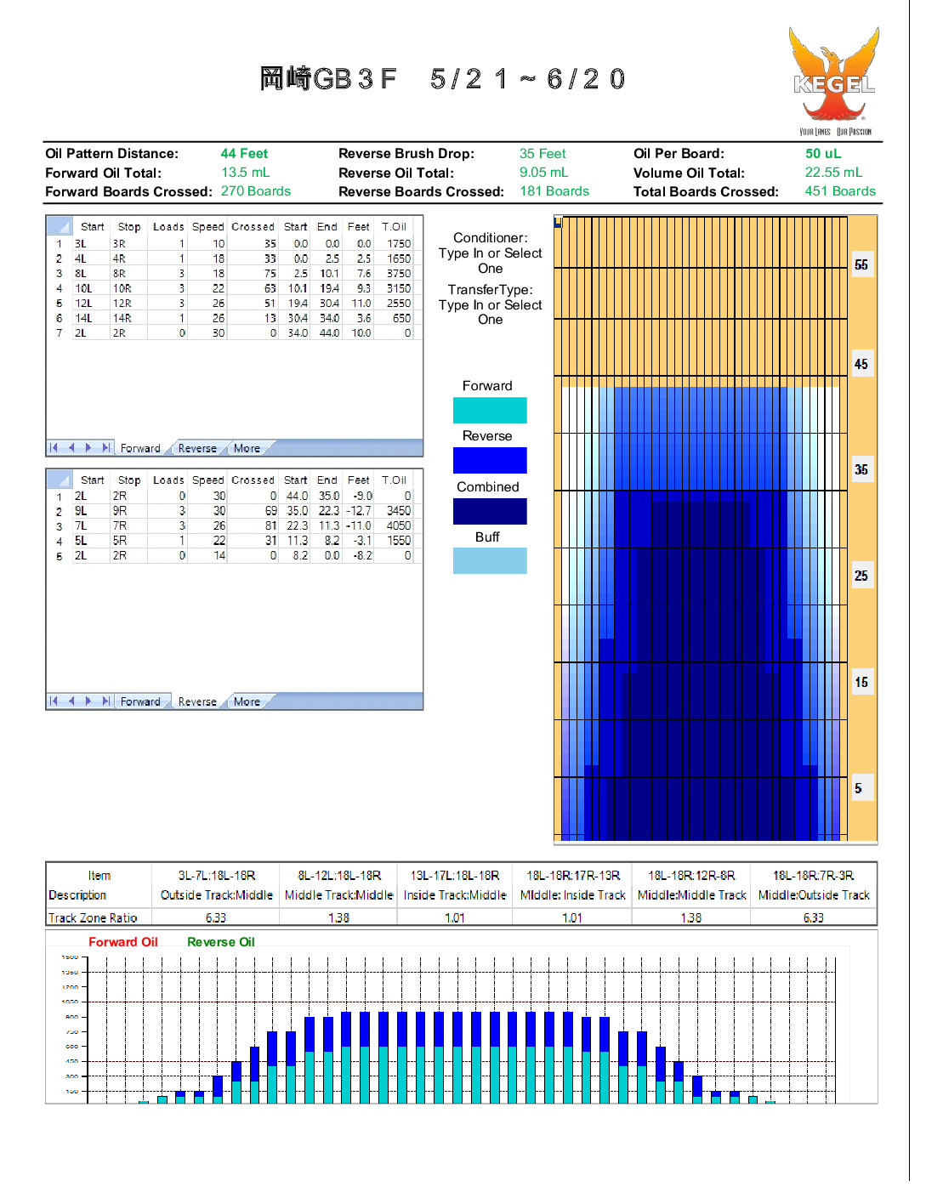Go to last tab in upper sheet
Image resolution: width=926 pixels, height=1198 pixels.
pos(105,447)
